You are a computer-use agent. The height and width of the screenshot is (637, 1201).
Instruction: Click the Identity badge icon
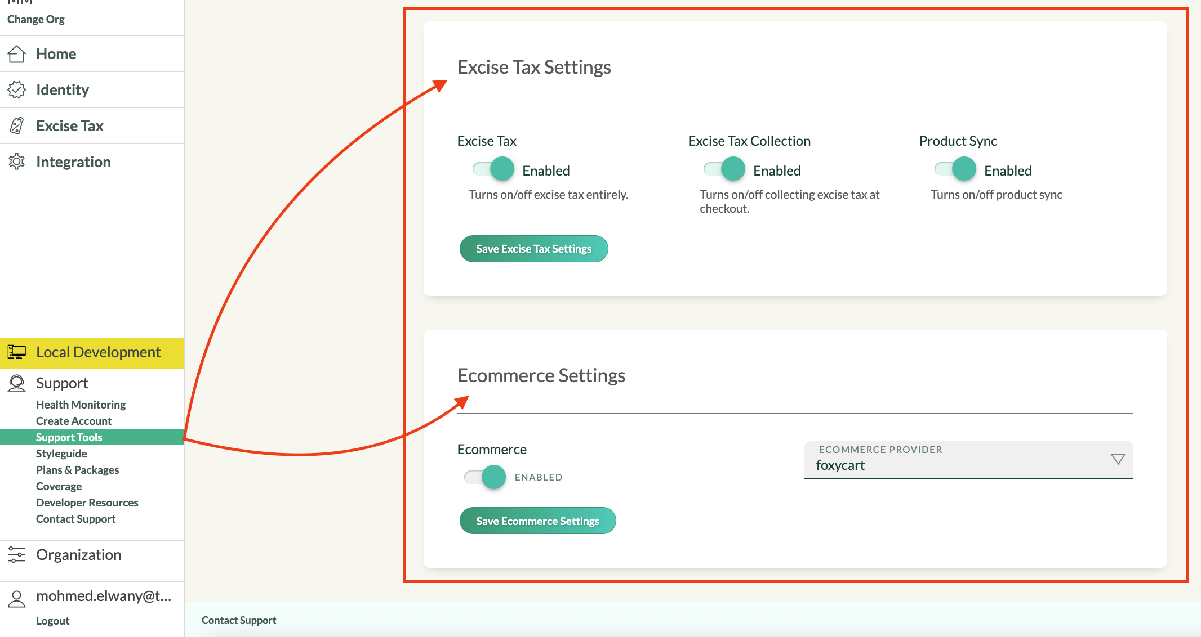17,90
